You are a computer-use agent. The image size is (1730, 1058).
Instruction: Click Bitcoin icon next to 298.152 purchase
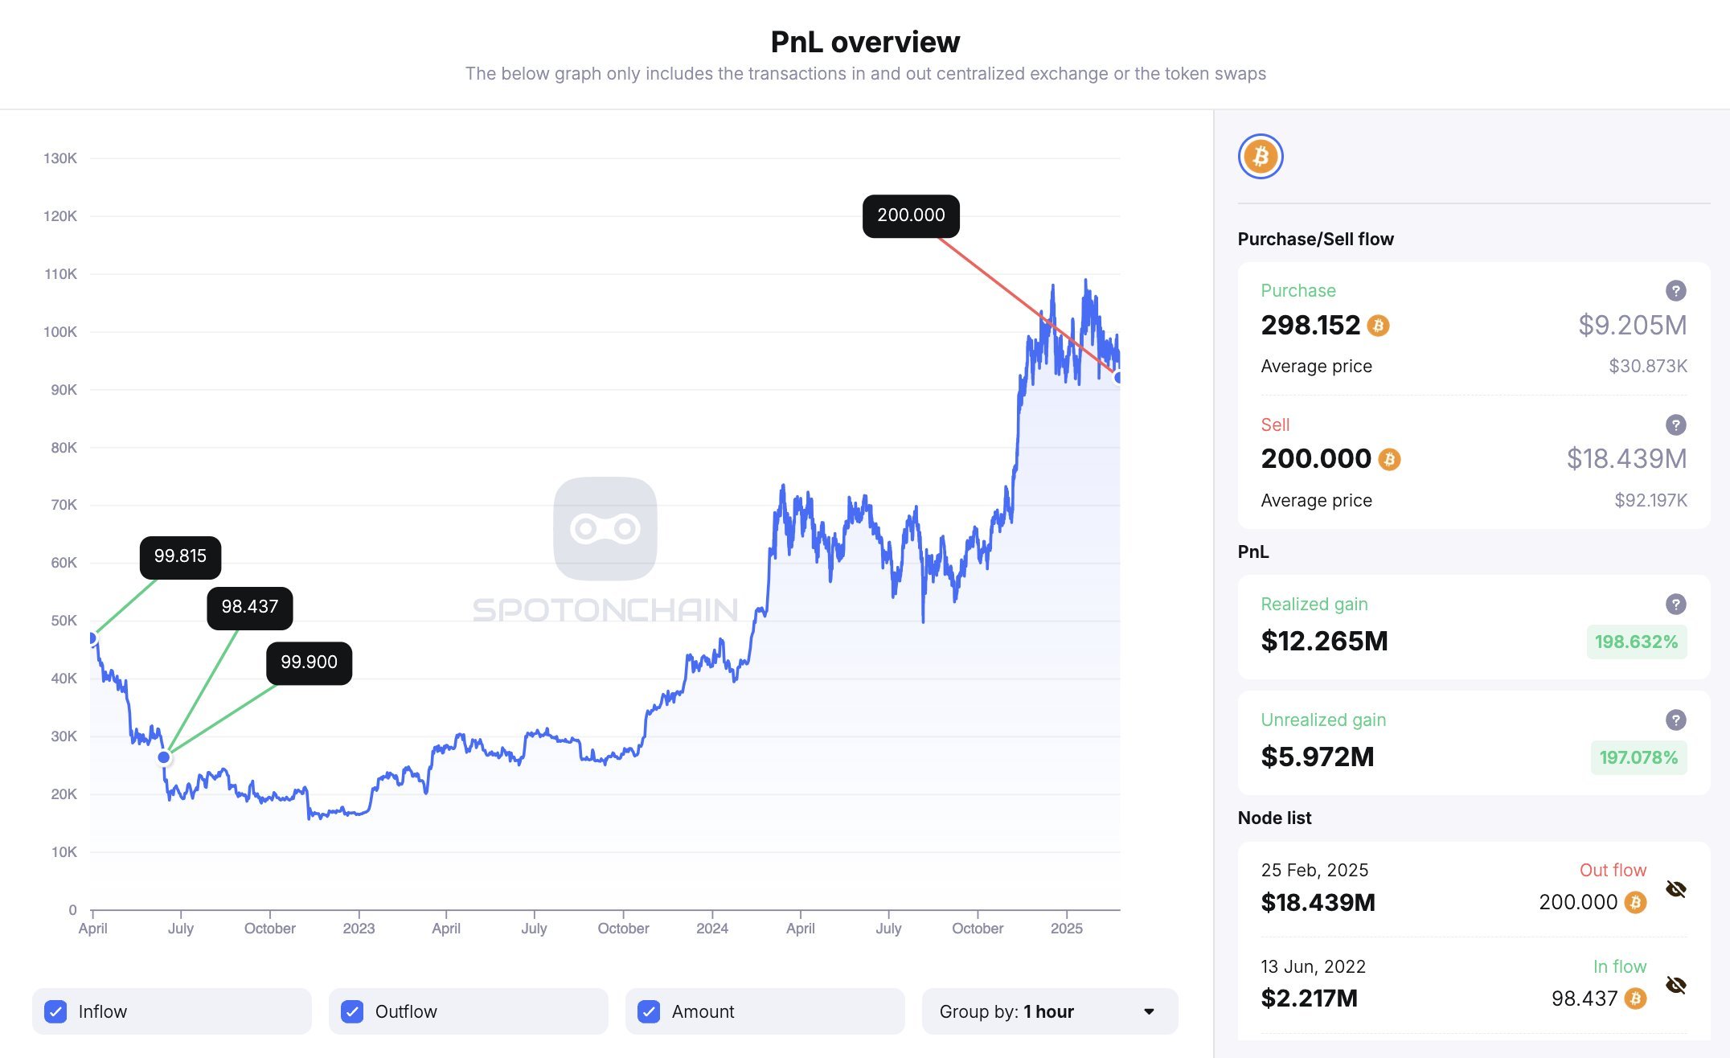click(x=1379, y=326)
